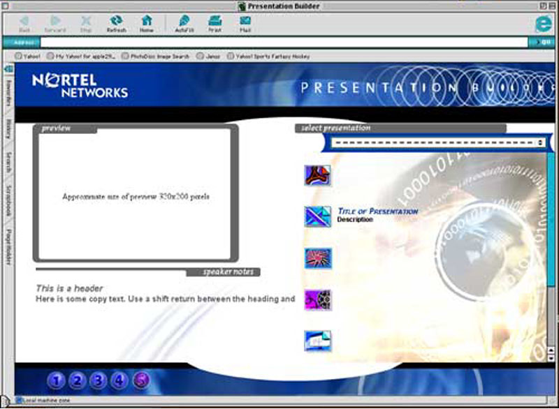Viewport: 559px width, 409px height.
Task: Print the page using Print icon
Action: [215, 23]
